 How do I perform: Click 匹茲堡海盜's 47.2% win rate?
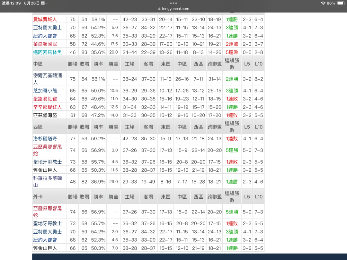click(98, 116)
